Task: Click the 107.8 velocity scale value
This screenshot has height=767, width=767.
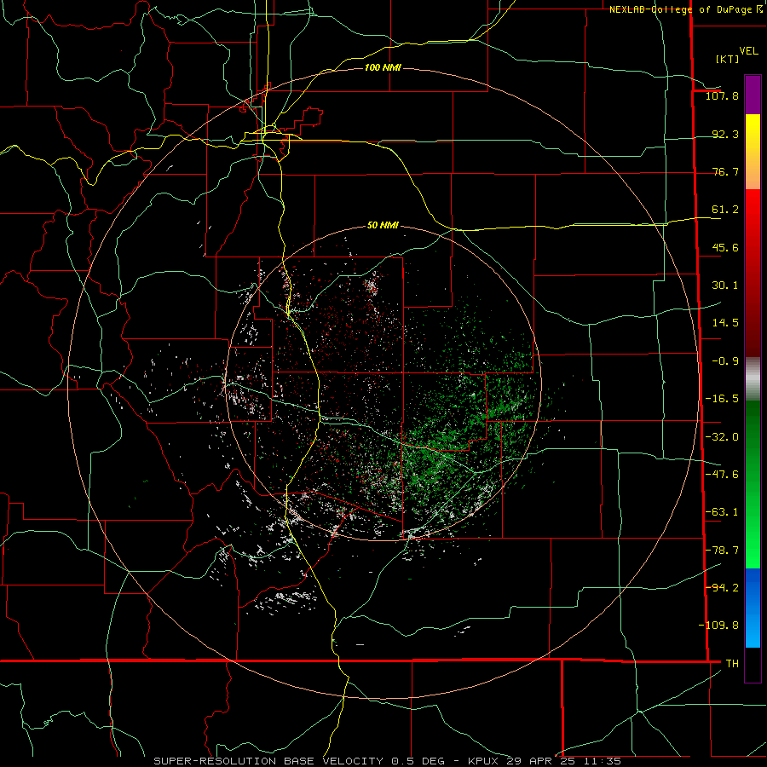Action: (x=722, y=95)
